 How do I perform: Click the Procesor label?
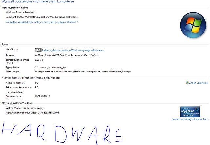pos(10,55)
